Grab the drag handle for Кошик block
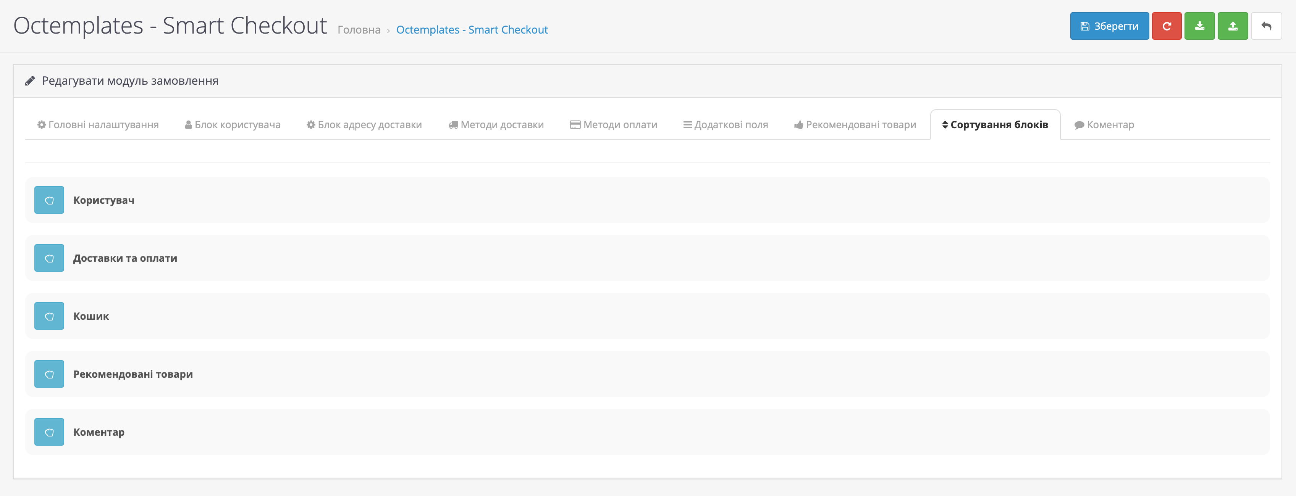 49,316
